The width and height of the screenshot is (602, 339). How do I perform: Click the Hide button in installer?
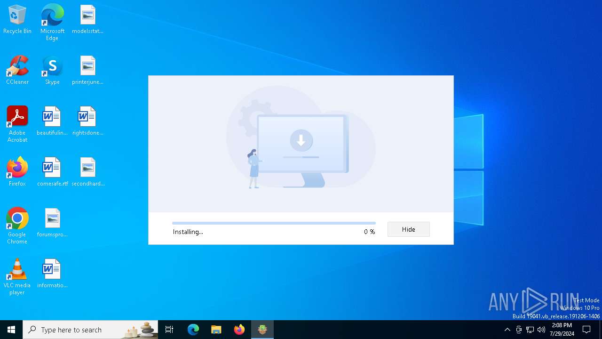tap(408, 229)
